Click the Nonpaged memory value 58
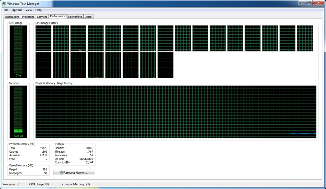 tap(46, 173)
